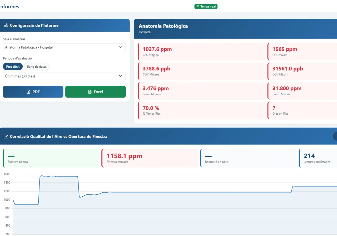Select the CO₂ Mitjana 1027.6 ppm card
Viewport: 337px width, 236px height.
tap(201, 51)
